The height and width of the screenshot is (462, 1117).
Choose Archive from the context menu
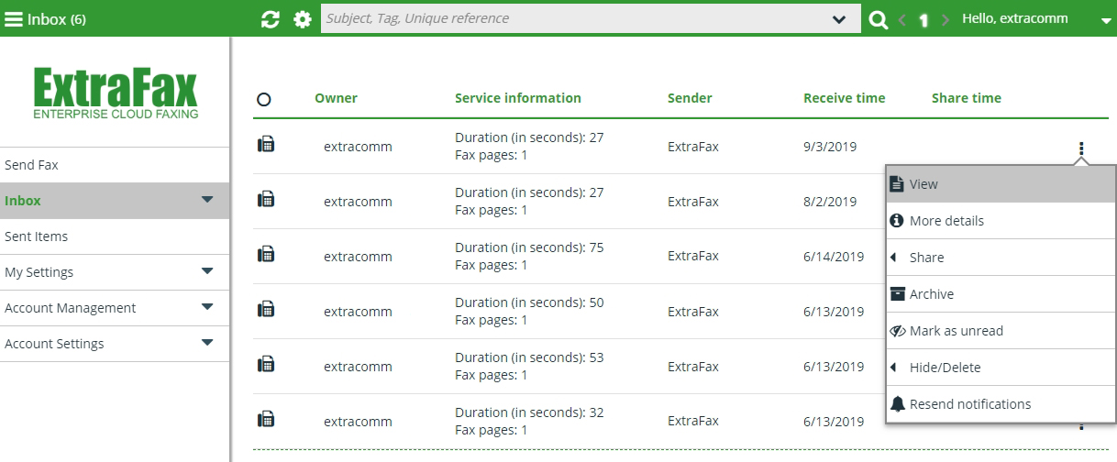pos(1001,294)
